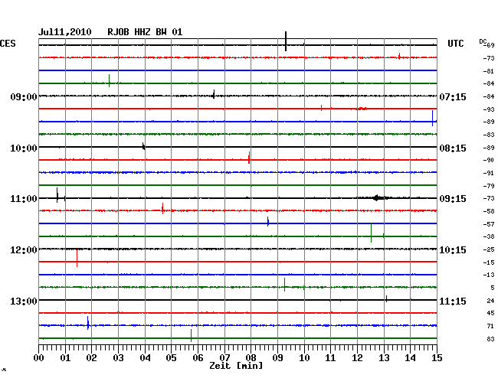Viewport: 498px width, 378px height.
Task: Click the DC offset value 71
Action: coord(490,326)
